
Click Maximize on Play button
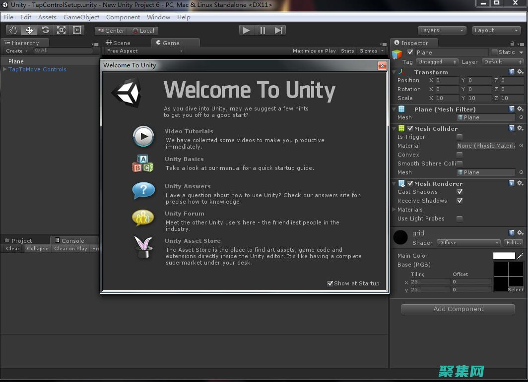point(314,51)
